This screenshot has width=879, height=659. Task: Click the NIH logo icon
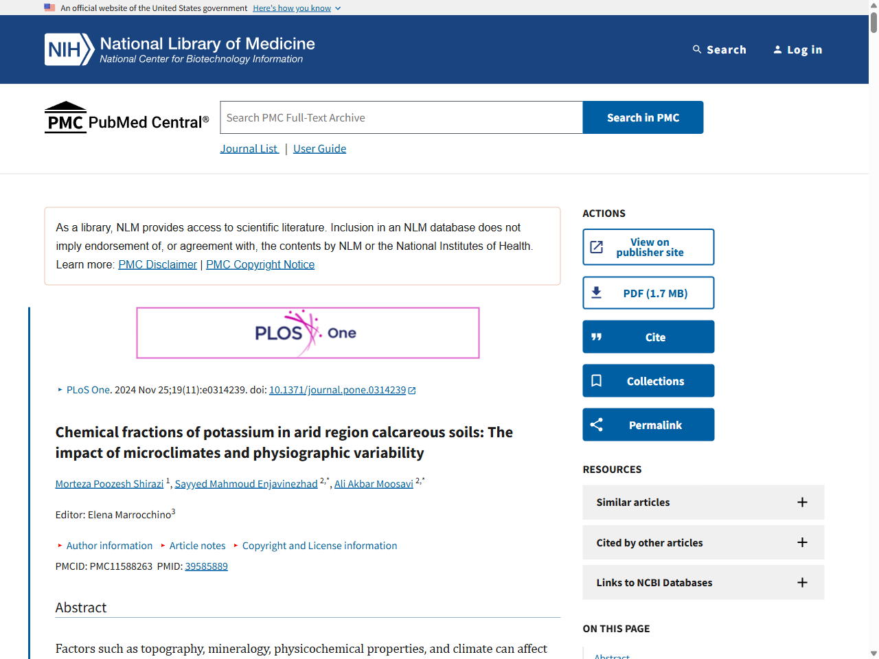[x=69, y=49]
